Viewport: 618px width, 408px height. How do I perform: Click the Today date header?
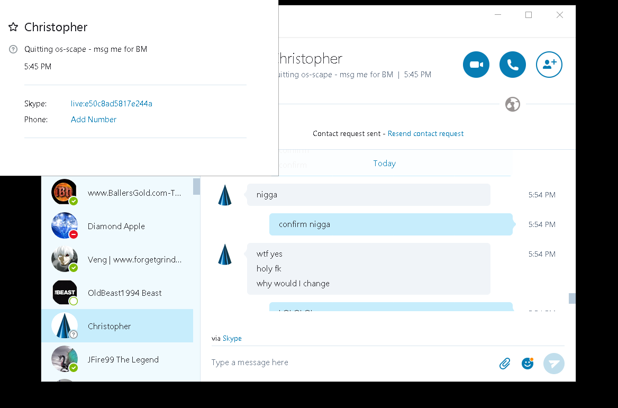tap(384, 163)
